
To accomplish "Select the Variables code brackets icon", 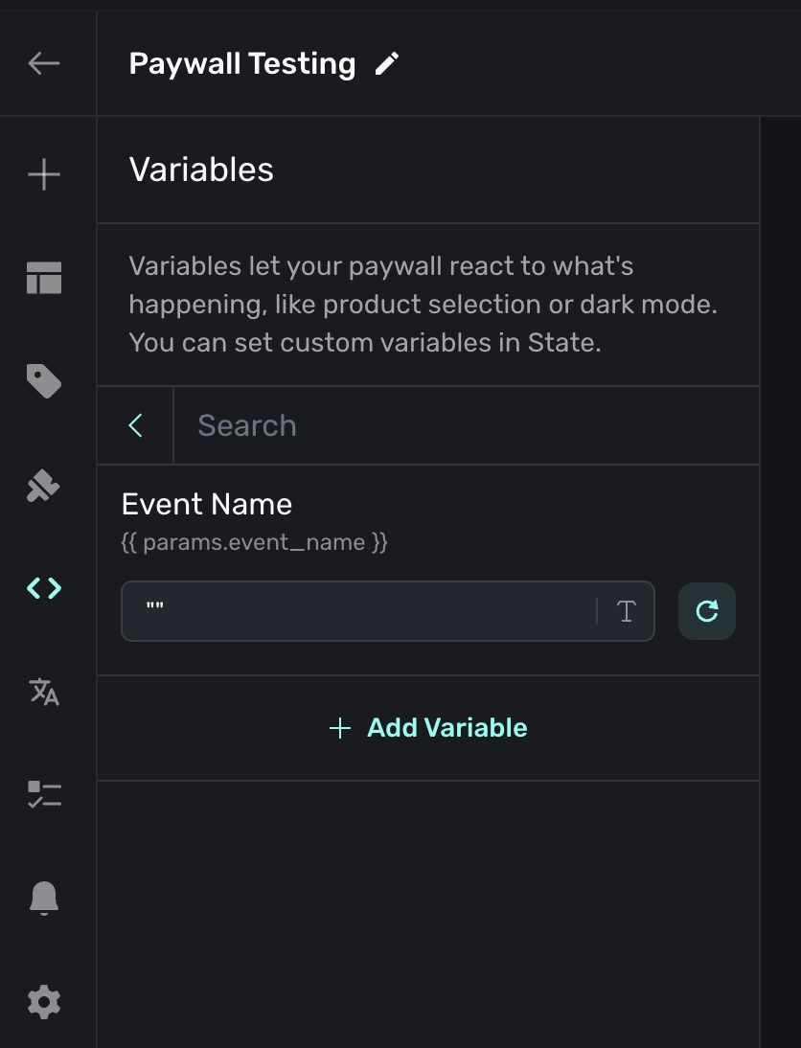I will (x=44, y=588).
